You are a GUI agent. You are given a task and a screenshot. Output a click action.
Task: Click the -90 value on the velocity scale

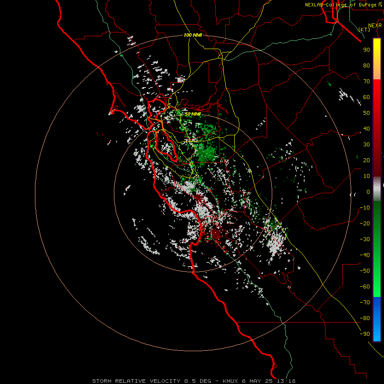pyautogui.click(x=365, y=334)
